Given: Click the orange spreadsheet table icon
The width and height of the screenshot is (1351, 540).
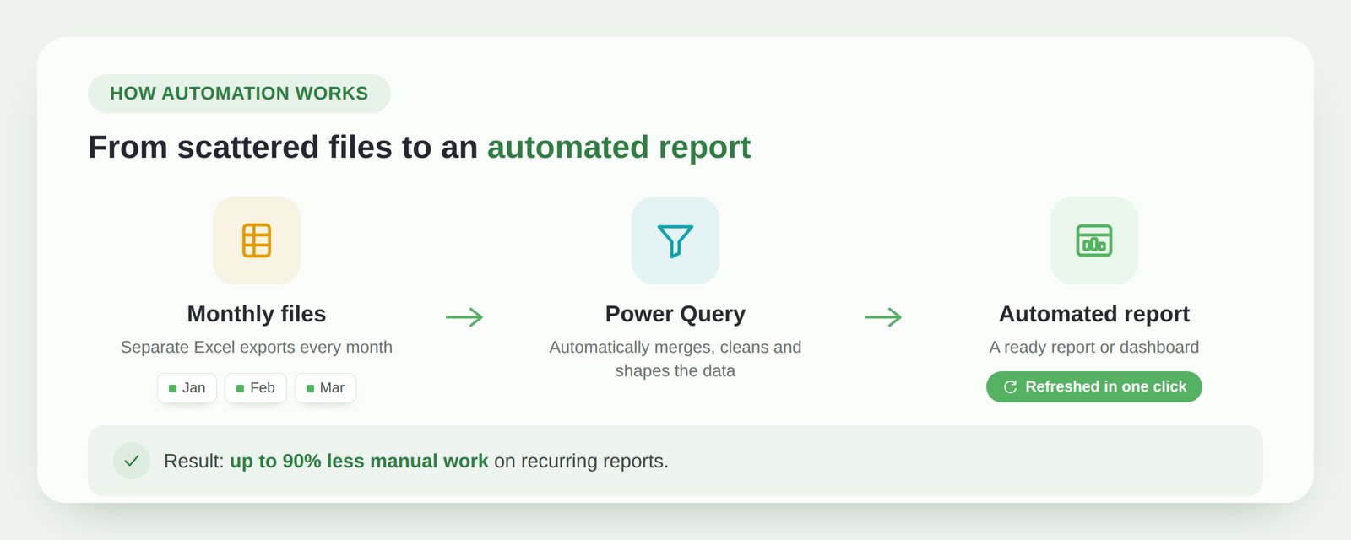Looking at the screenshot, I should pyautogui.click(x=257, y=240).
